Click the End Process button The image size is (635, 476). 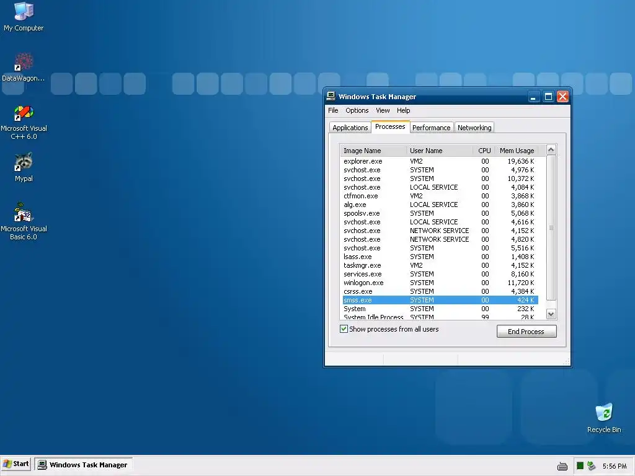(x=526, y=332)
